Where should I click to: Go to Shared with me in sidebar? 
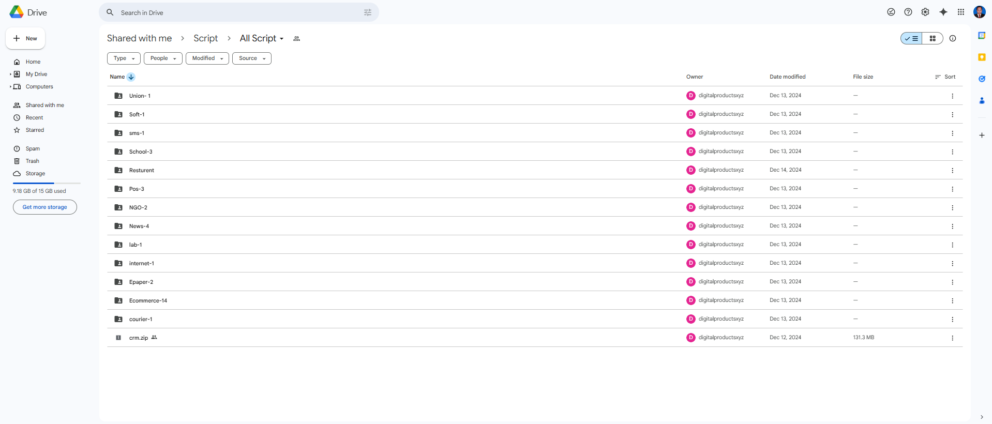pyautogui.click(x=44, y=105)
